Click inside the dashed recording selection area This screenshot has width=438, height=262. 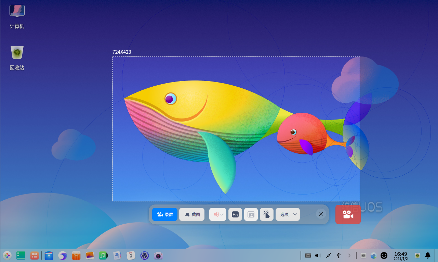(236, 129)
